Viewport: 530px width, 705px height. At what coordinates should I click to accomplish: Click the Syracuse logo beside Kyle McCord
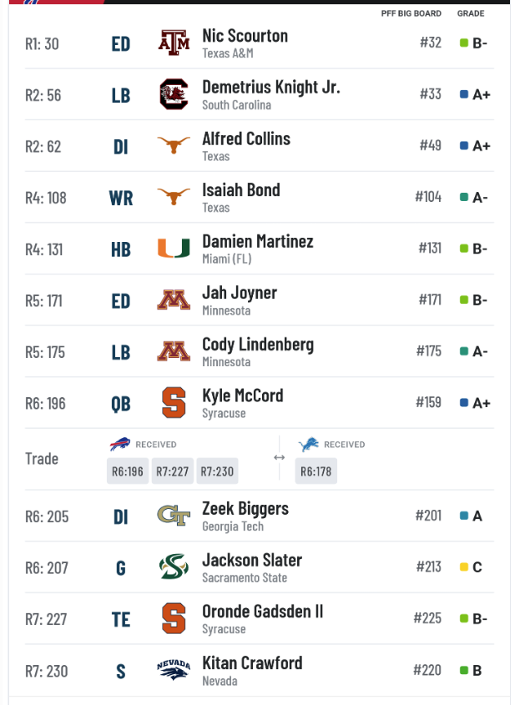[174, 402]
